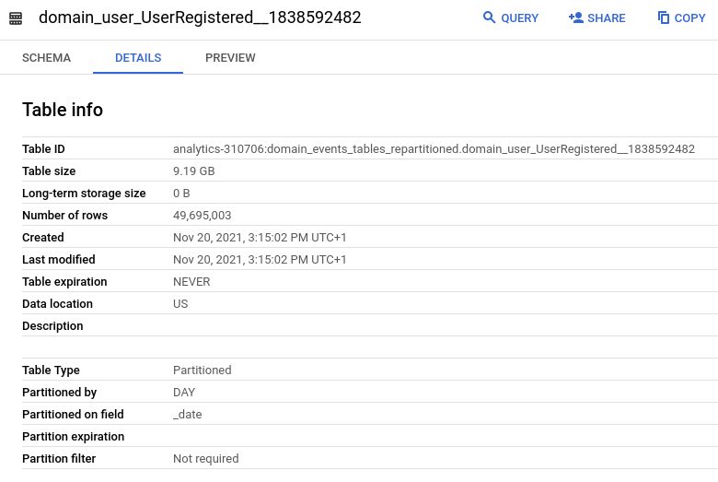
Task: Click the Table size label
Action: coord(49,171)
